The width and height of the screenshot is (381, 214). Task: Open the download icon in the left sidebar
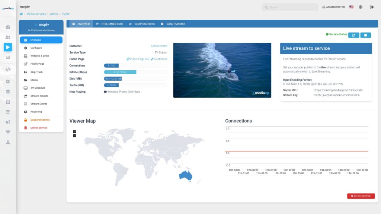tap(8, 142)
